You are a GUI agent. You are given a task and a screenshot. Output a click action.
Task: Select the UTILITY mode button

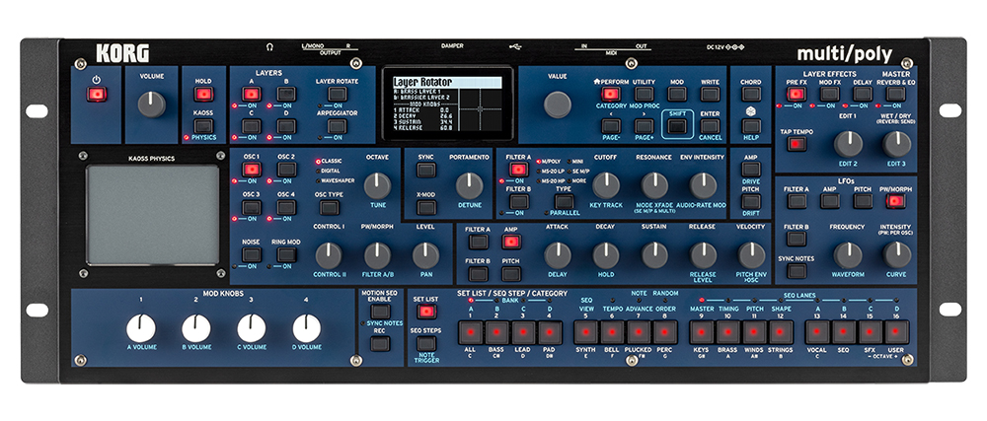[x=644, y=94]
